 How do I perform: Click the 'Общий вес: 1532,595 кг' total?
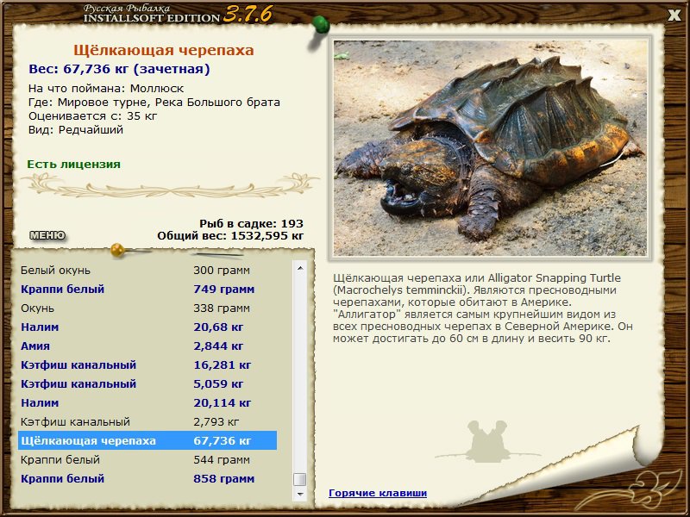(230, 235)
